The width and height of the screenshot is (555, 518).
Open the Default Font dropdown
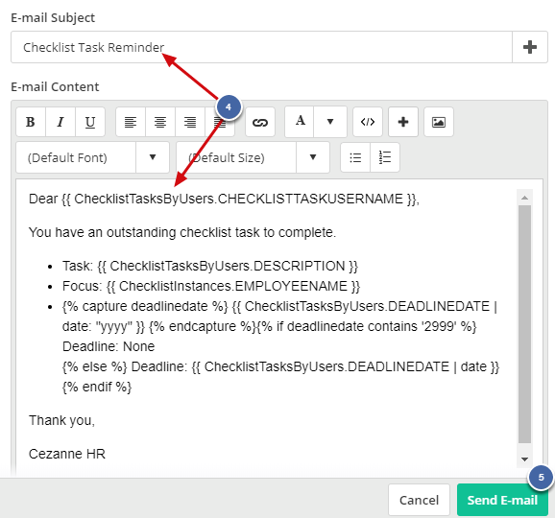click(x=93, y=157)
